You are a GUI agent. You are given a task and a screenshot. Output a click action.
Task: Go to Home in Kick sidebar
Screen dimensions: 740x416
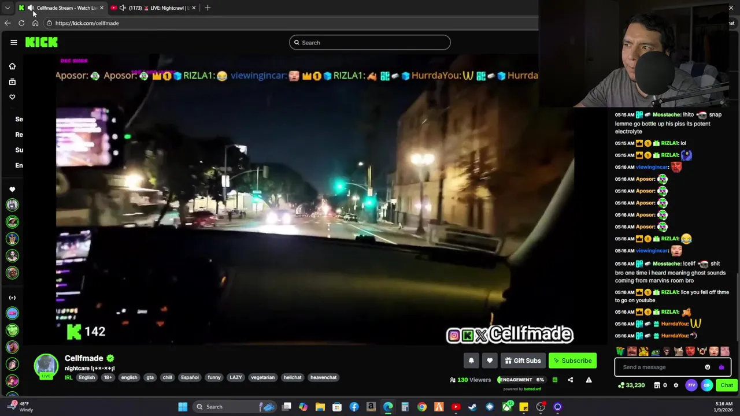[12, 66]
